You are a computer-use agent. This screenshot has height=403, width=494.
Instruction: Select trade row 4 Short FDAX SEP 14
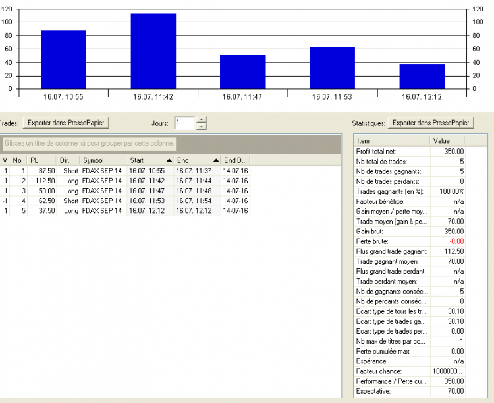click(x=124, y=201)
